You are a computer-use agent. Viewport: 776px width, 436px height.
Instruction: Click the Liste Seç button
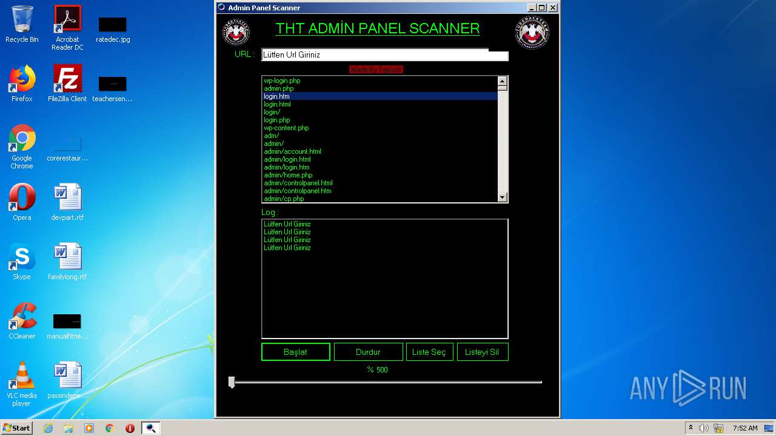(429, 352)
